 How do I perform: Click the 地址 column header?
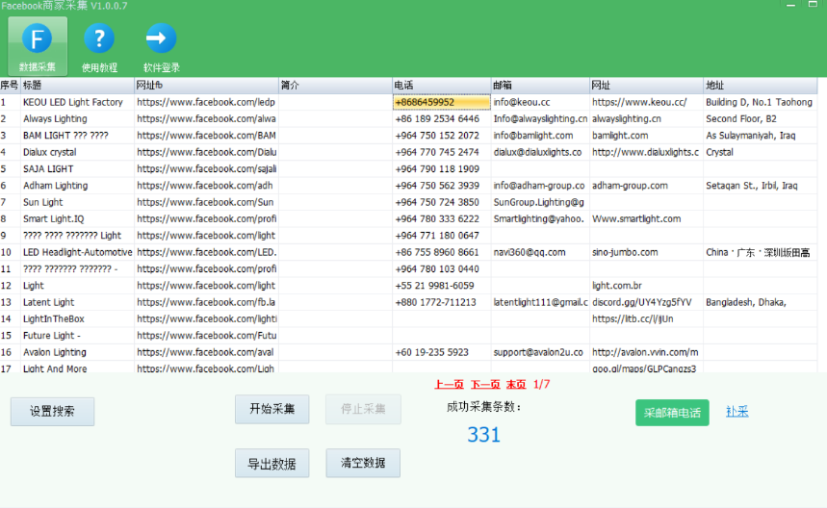(x=760, y=86)
